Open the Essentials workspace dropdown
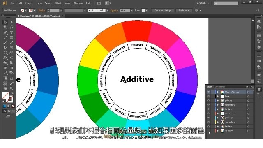 click(202, 3)
